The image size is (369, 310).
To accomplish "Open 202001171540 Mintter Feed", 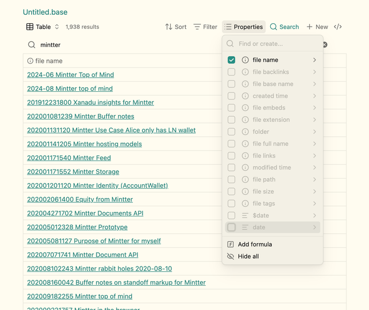I will 69,158.
